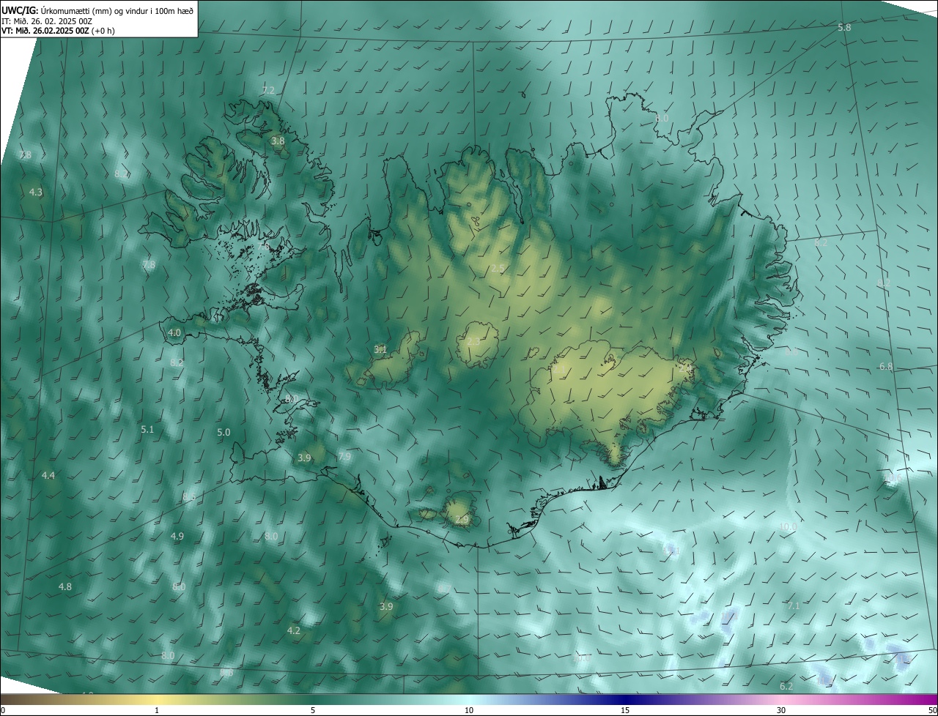Click the 10 tick on the color scale
938x716 pixels.
[x=469, y=711]
